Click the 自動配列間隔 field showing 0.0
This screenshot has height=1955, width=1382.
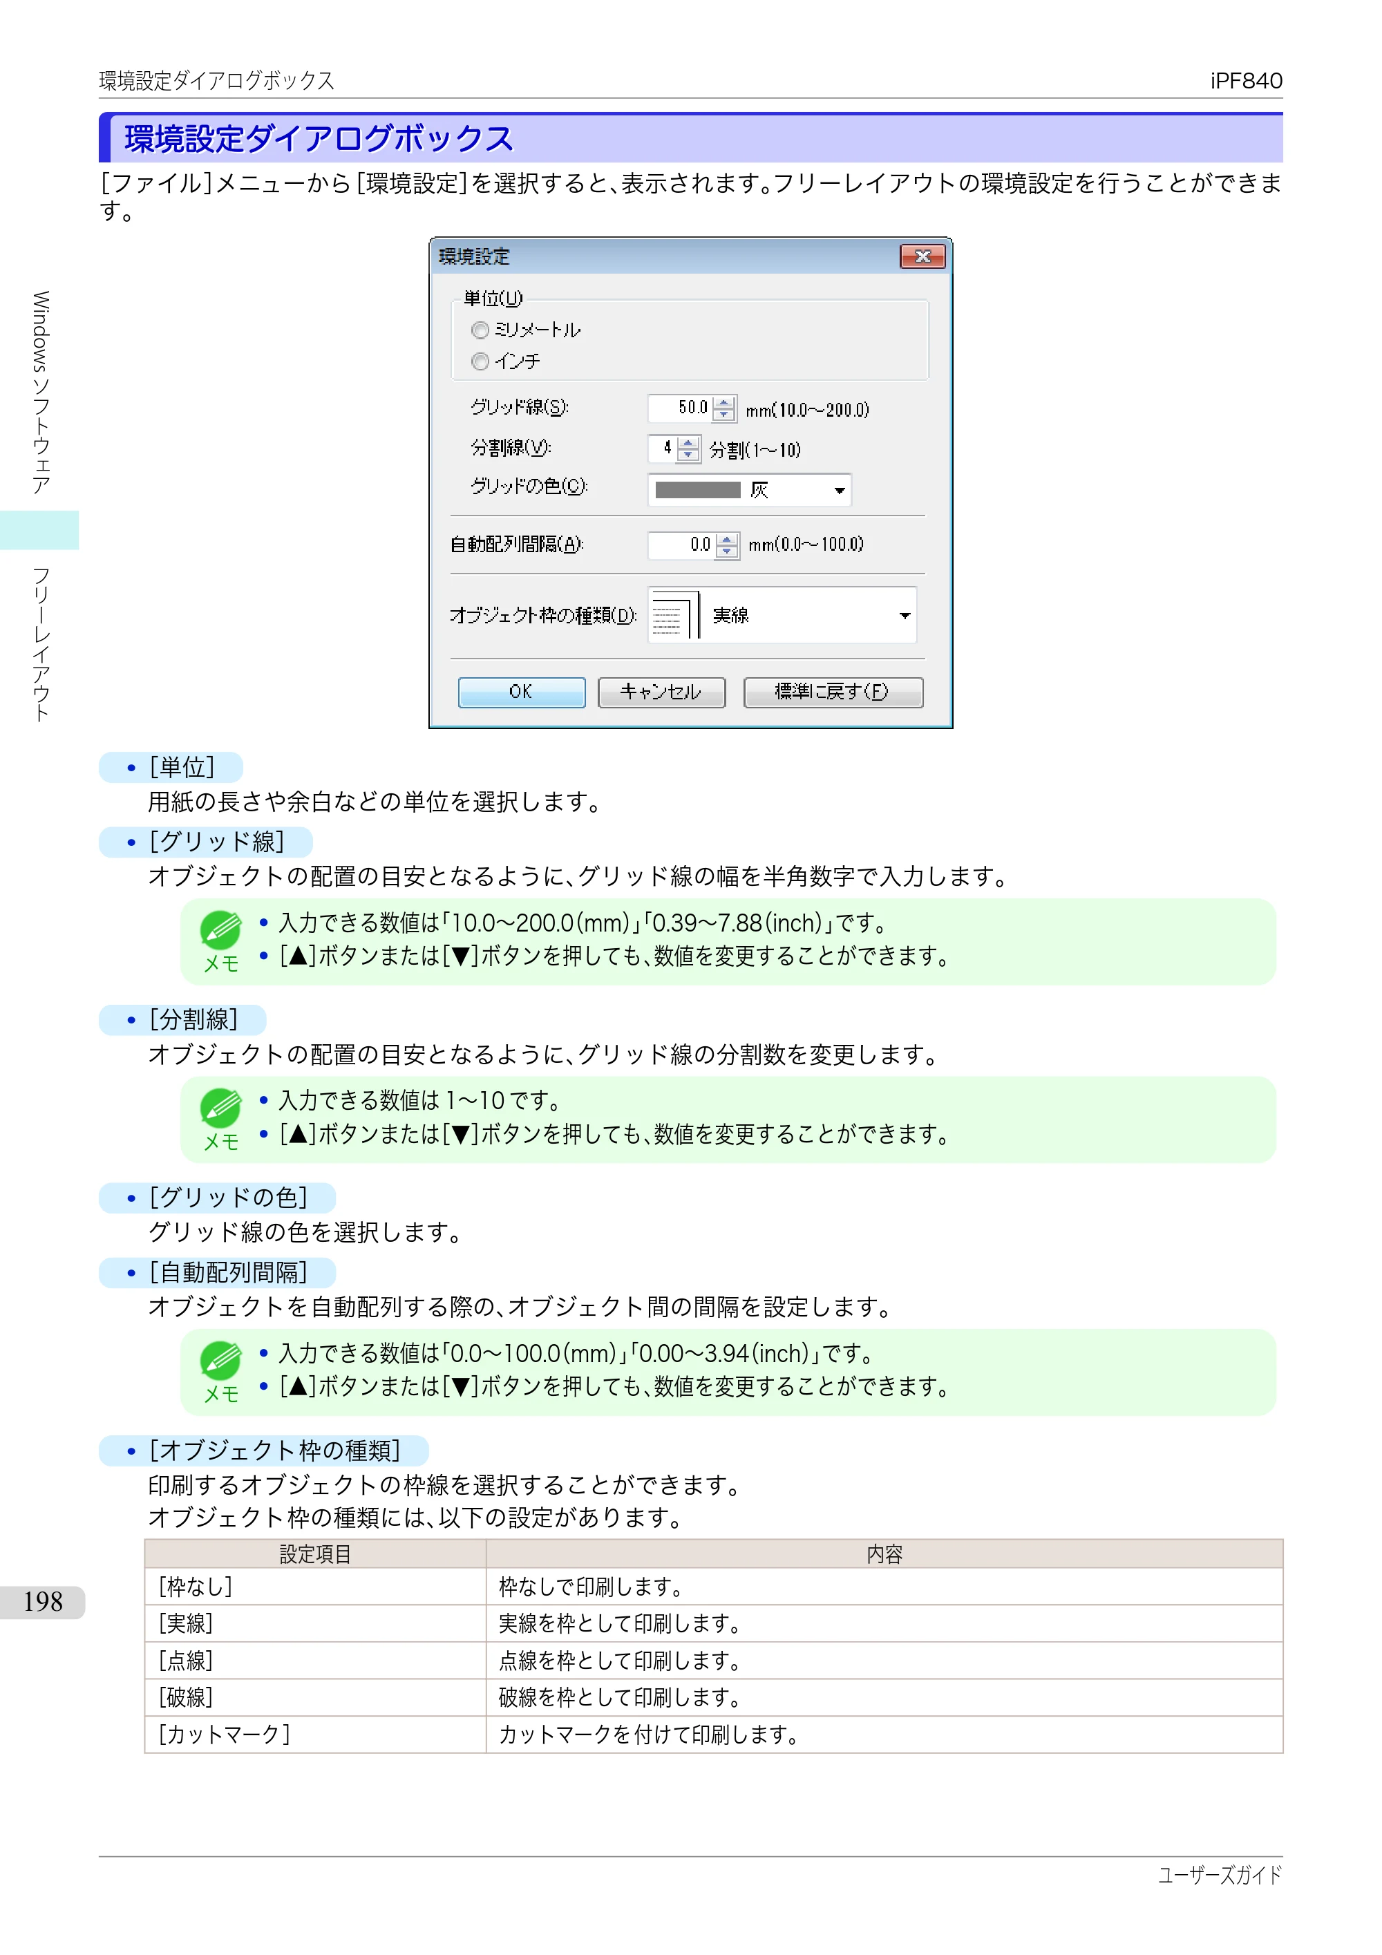click(681, 545)
